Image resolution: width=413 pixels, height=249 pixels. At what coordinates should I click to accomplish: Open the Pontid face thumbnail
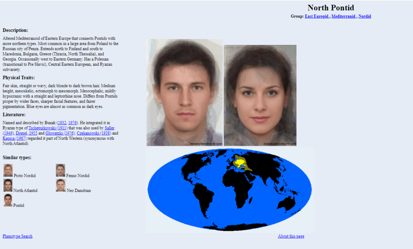(x=8, y=200)
